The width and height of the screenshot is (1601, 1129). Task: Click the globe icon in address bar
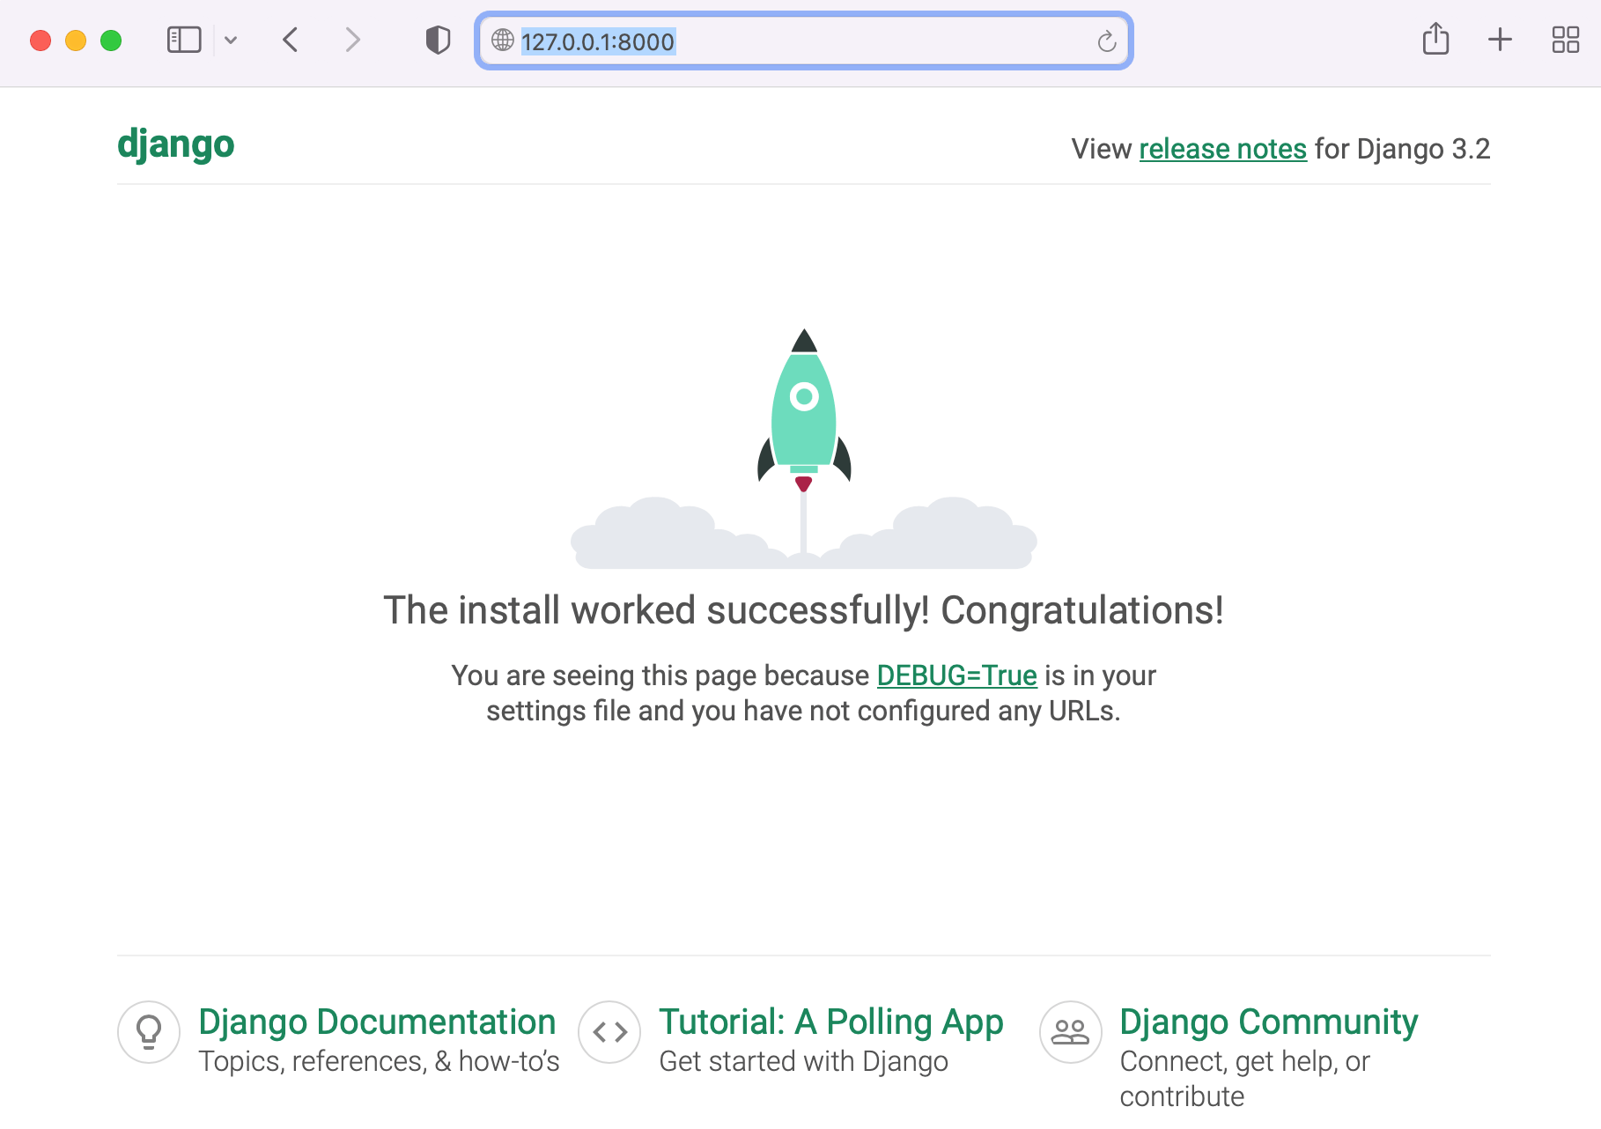(502, 40)
